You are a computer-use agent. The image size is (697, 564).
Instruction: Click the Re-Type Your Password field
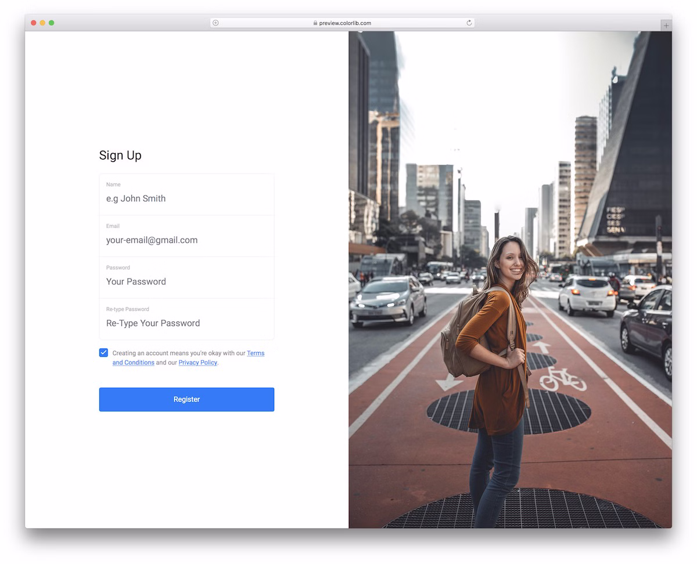pyautogui.click(x=186, y=323)
